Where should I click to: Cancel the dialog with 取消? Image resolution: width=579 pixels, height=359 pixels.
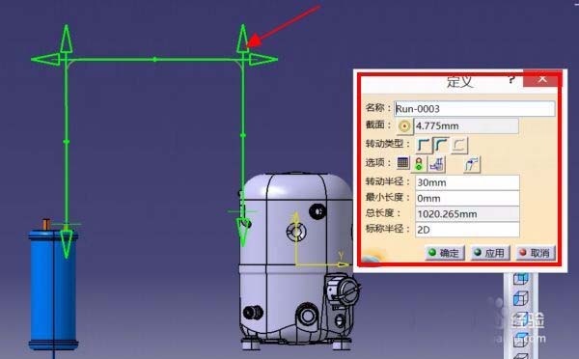(536, 253)
